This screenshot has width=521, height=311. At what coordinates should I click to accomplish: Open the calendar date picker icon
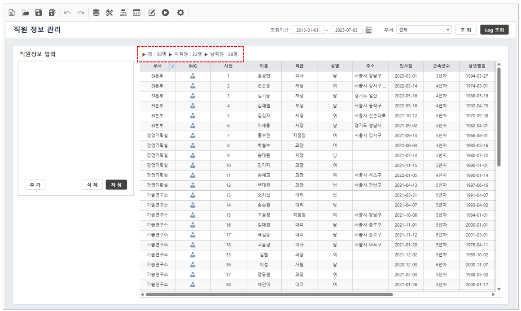point(368,30)
